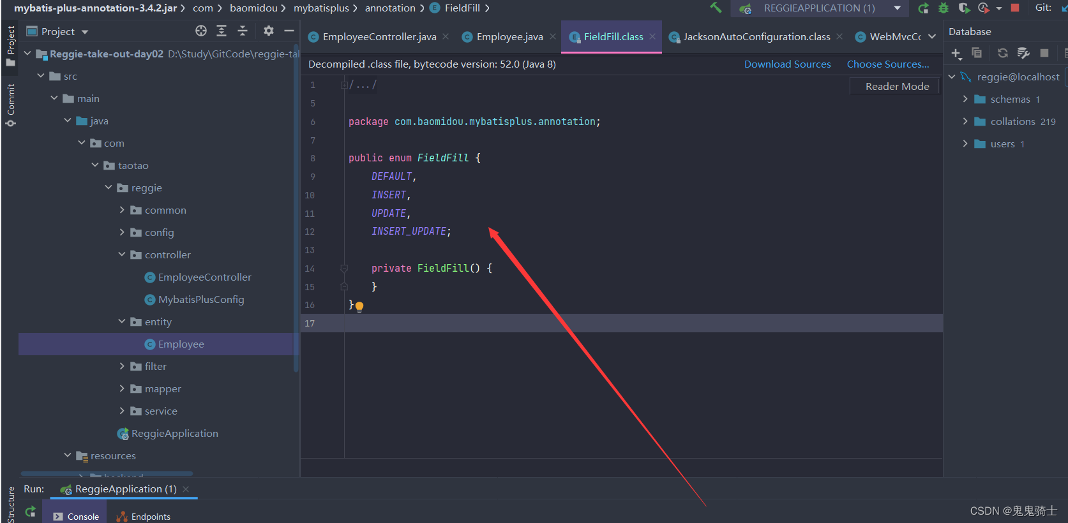This screenshot has height=523, width=1068.
Task: Open the Console tab
Action: [x=76, y=516]
